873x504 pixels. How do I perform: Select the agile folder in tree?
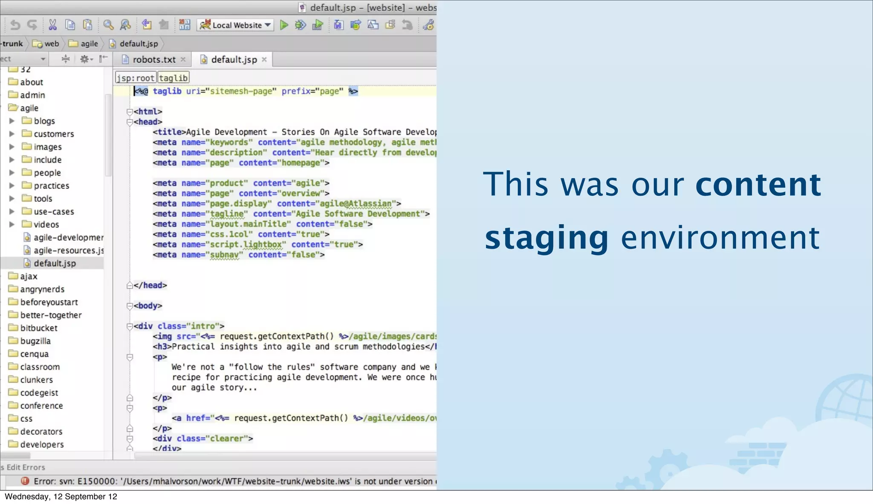23,108
